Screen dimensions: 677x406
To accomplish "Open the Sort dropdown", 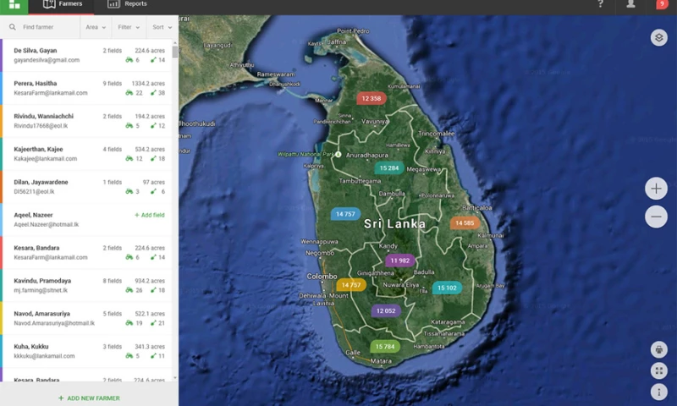I will [x=162, y=27].
